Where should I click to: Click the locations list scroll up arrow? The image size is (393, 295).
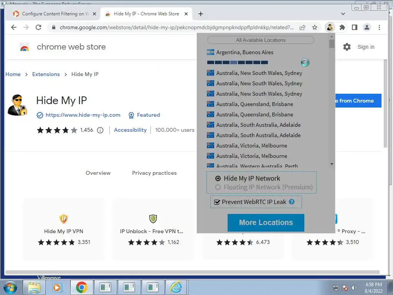click(x=332, y=37)
